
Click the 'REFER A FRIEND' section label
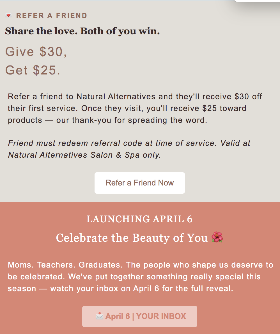pyautogui.click(x=52, y=16)
